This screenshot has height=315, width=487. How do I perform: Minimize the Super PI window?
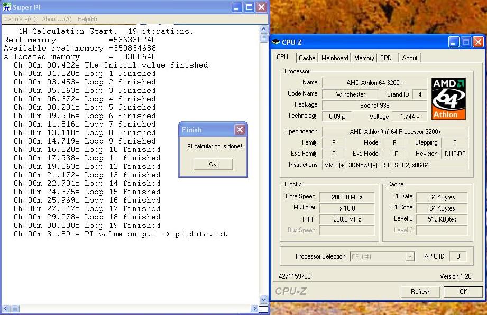(x=237, y=7)
